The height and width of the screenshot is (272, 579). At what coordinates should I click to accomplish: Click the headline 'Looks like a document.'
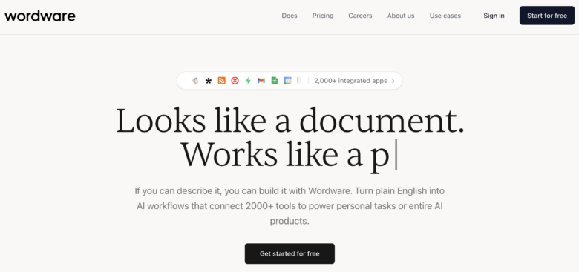tap(290, 121)
